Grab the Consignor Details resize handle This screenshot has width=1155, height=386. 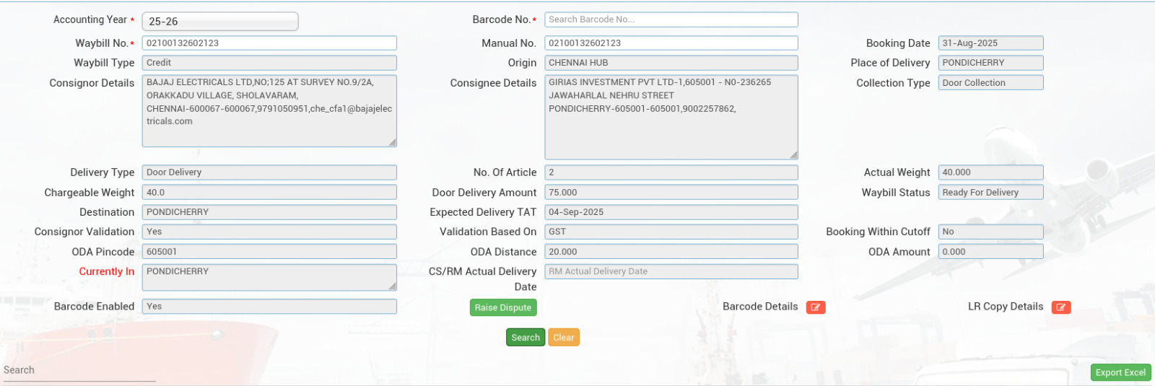(392, 142)
